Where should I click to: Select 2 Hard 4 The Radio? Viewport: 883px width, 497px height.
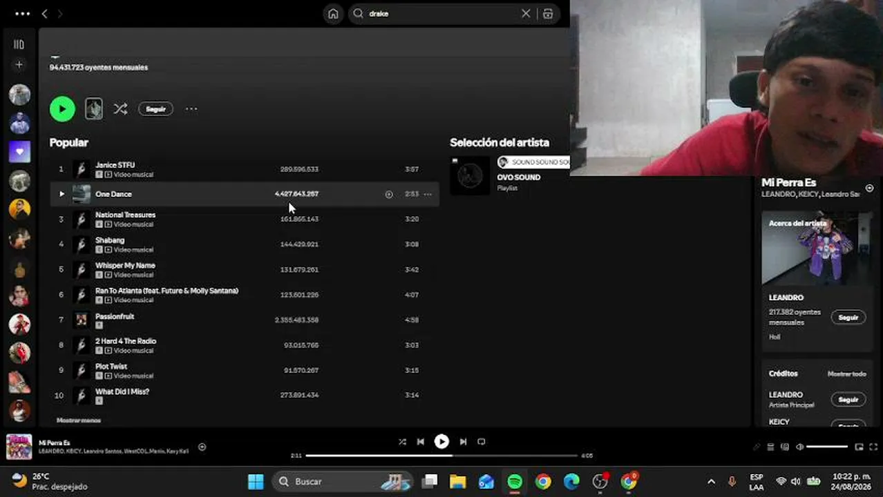click(126, 341)
